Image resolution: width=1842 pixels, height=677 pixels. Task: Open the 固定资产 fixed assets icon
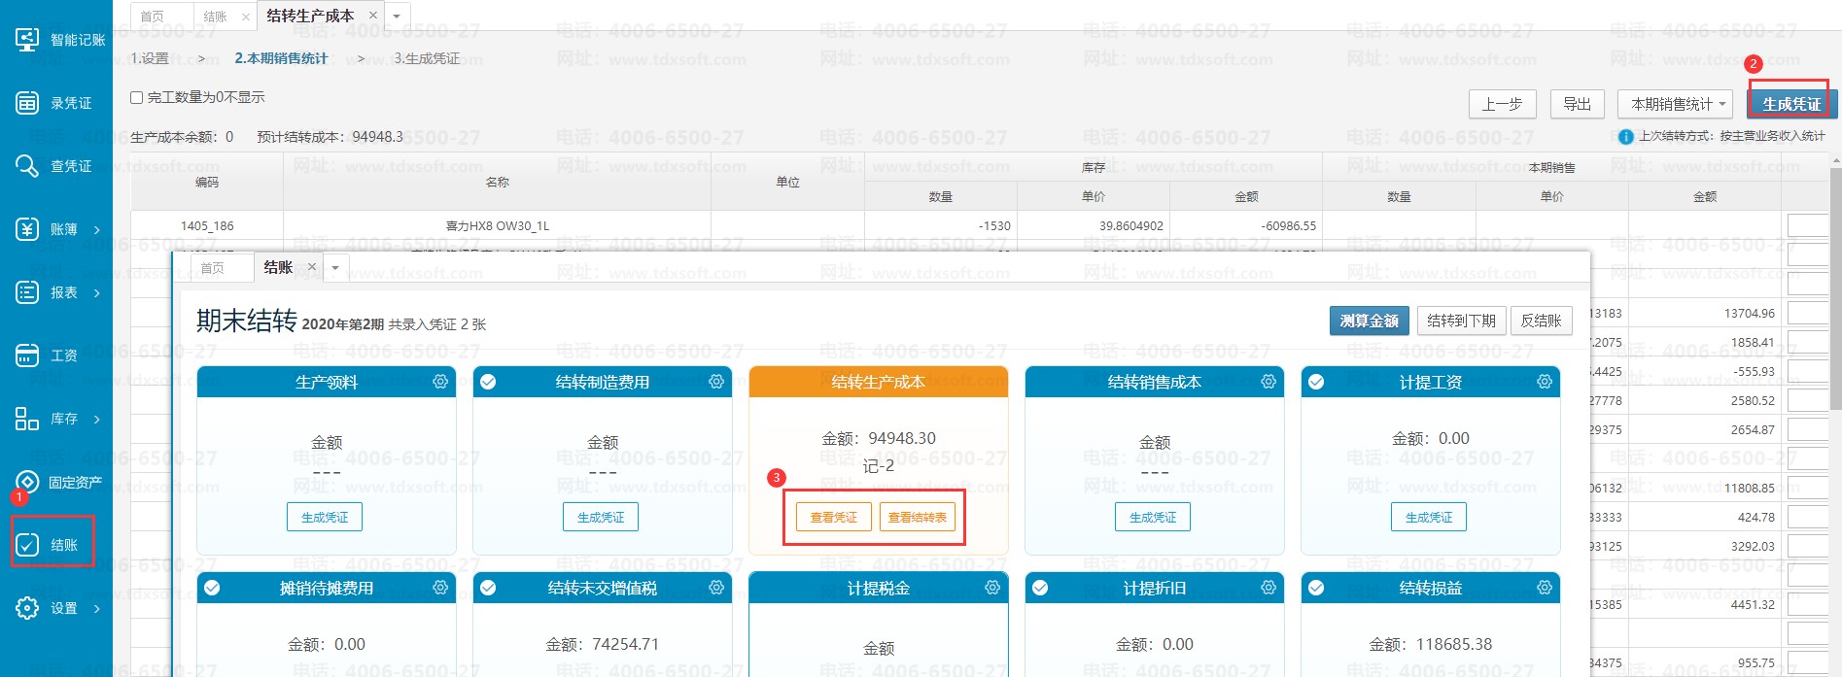27,482
